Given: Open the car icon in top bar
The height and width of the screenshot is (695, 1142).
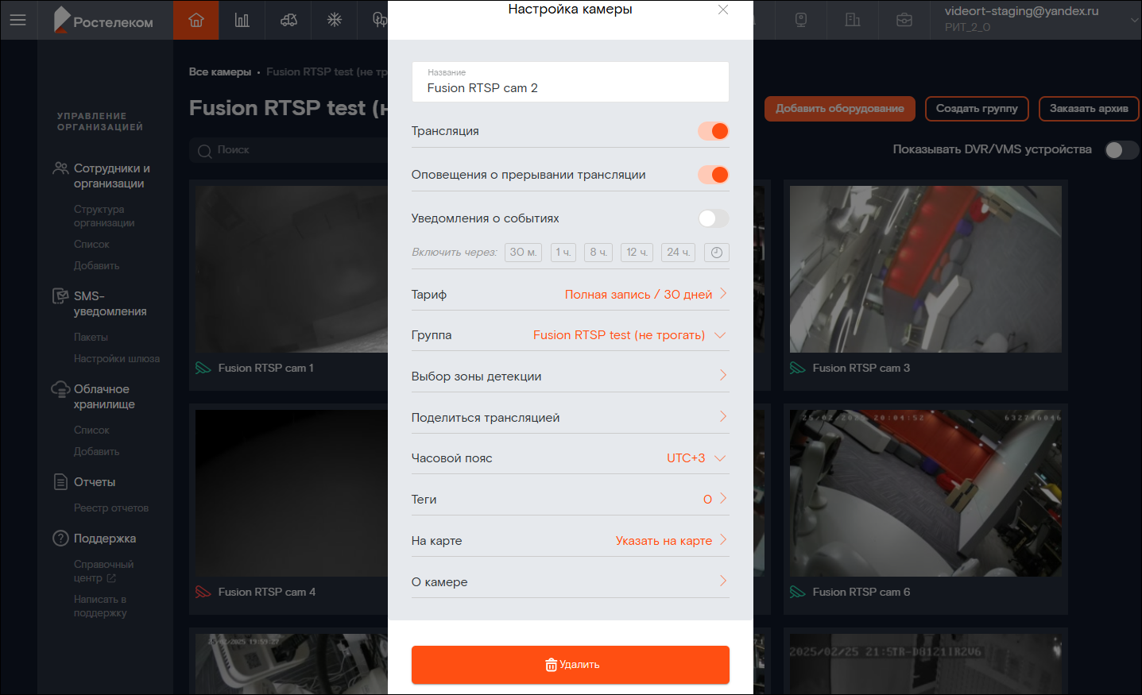Looking at the screenshot, I should (x=288, y=20).
